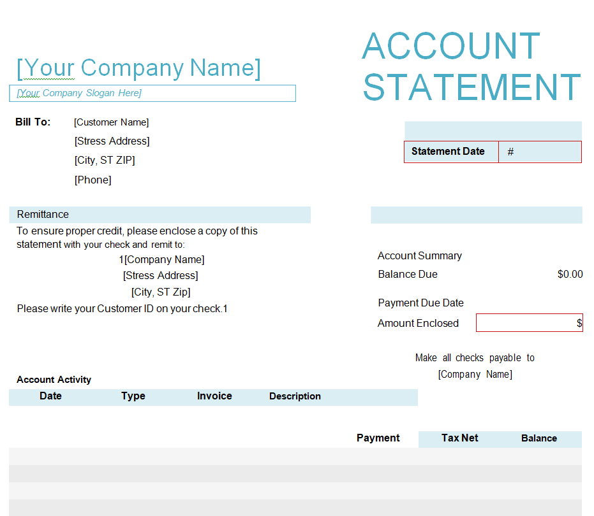
Task: Click the [Customer Name] placeholder
Action: (x=111, y=122)
